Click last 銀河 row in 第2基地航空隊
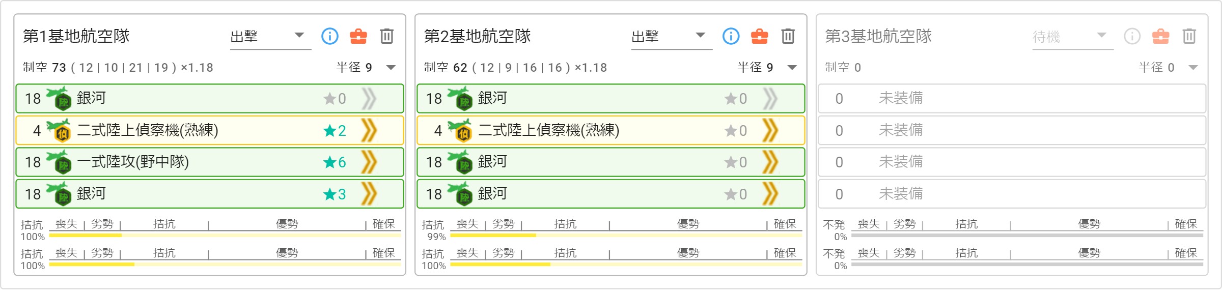Viewport: 1222px width, 290px height. [611, 194]
